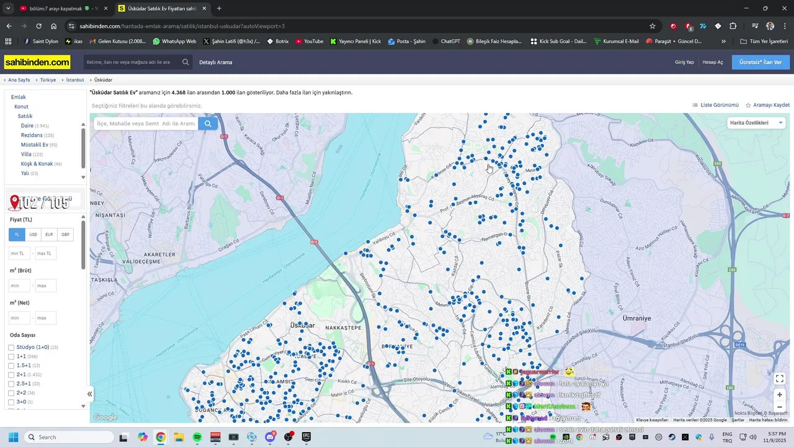This screenshot has width=794, height=447.
Task: Select the Rezidans category
Action: 32,135
